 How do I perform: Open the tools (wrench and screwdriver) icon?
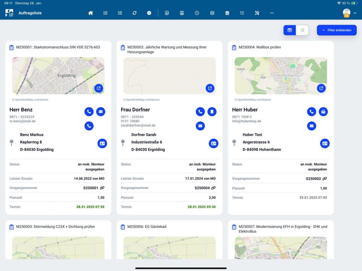pyautogui.click(x=257, y=13)
